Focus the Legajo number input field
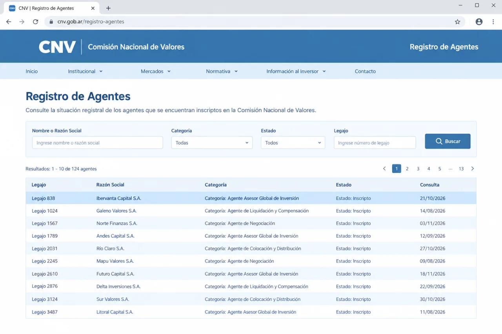The height and width of the screenshot is (334, 502). click(375, 143)
